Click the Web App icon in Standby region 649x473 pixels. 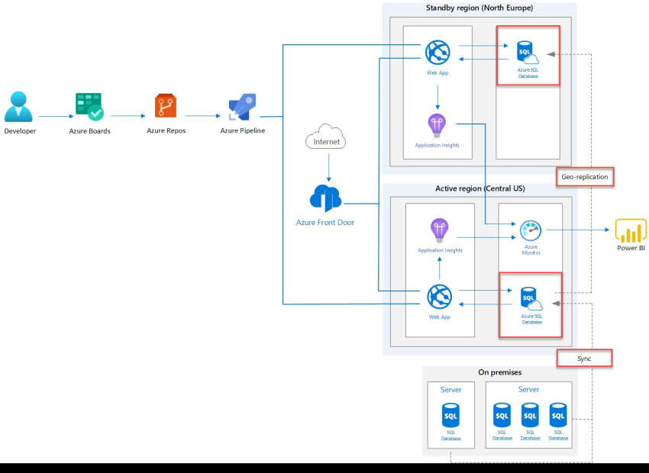[436, 53]
